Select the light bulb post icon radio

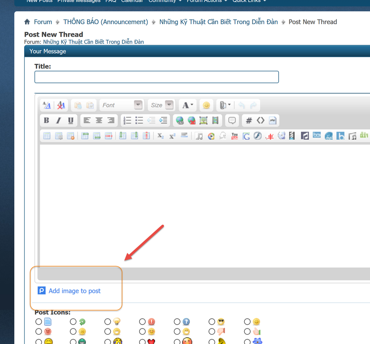point(108,321)
